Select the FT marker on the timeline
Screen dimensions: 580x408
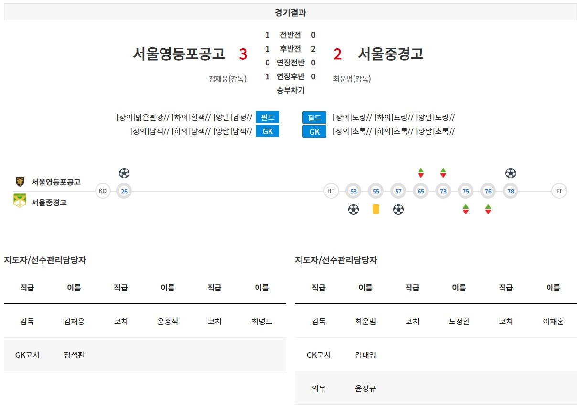tap(559, 192)
